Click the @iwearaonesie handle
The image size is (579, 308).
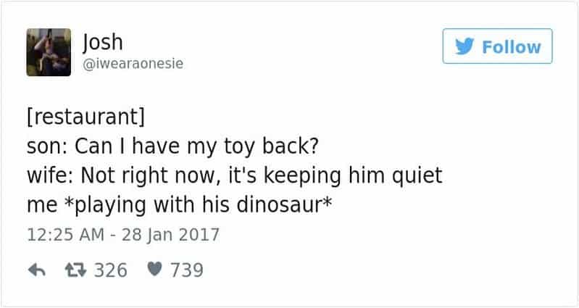pos(133,64)
